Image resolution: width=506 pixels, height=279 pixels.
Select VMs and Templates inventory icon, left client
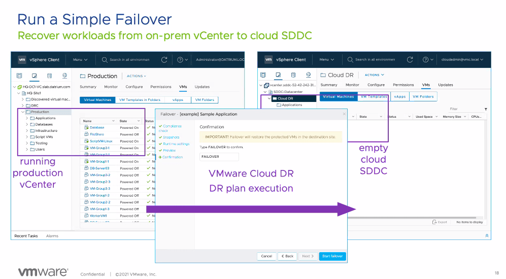coord(35,76)
